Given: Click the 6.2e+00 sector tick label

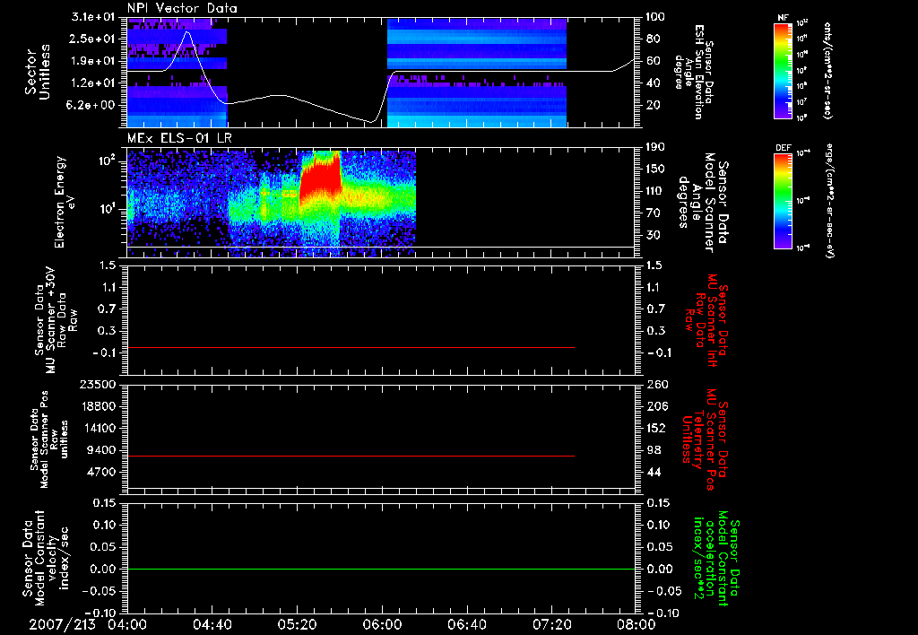Looking at the screenshot, I should tap(91, 106).
